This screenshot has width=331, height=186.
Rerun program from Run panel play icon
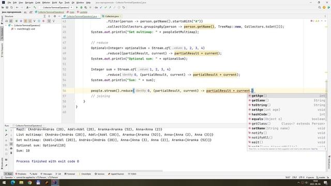(6, 130)
